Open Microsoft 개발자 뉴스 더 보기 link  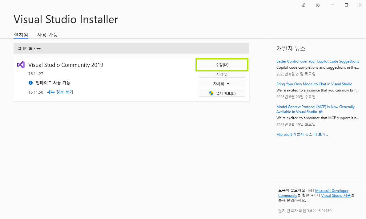coord(302,135)
